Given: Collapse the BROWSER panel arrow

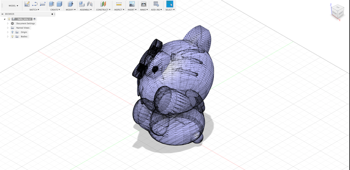Looking at the screenshot, I should click(2, 14).
